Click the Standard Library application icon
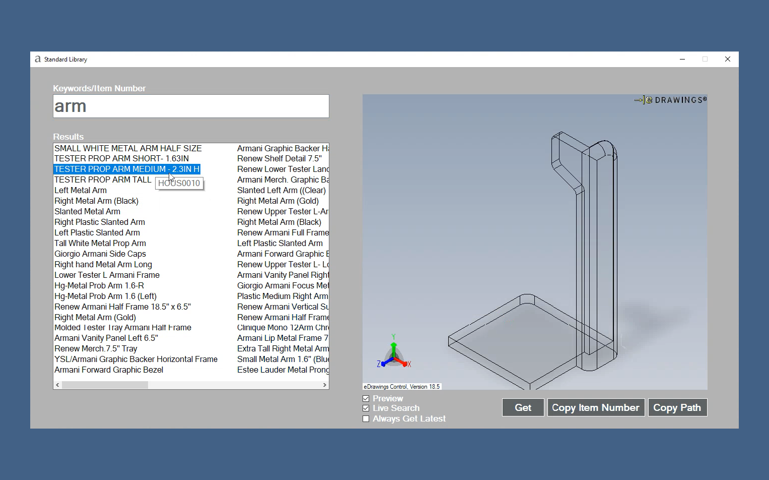The width and height of the screenshot is (769, 480). (x=37, y=59)
